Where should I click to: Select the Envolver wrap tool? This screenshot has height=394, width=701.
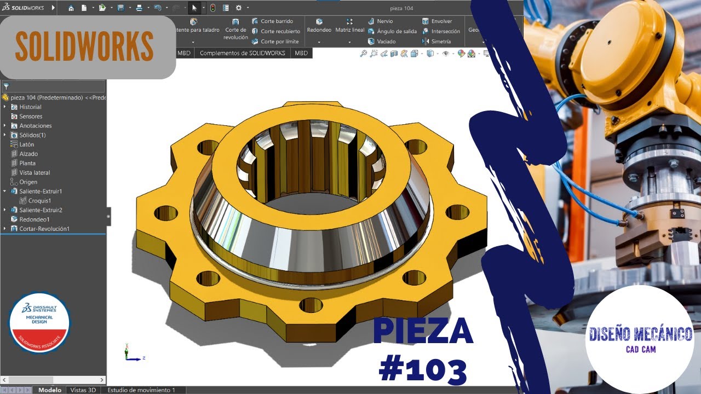coord(436,21)
